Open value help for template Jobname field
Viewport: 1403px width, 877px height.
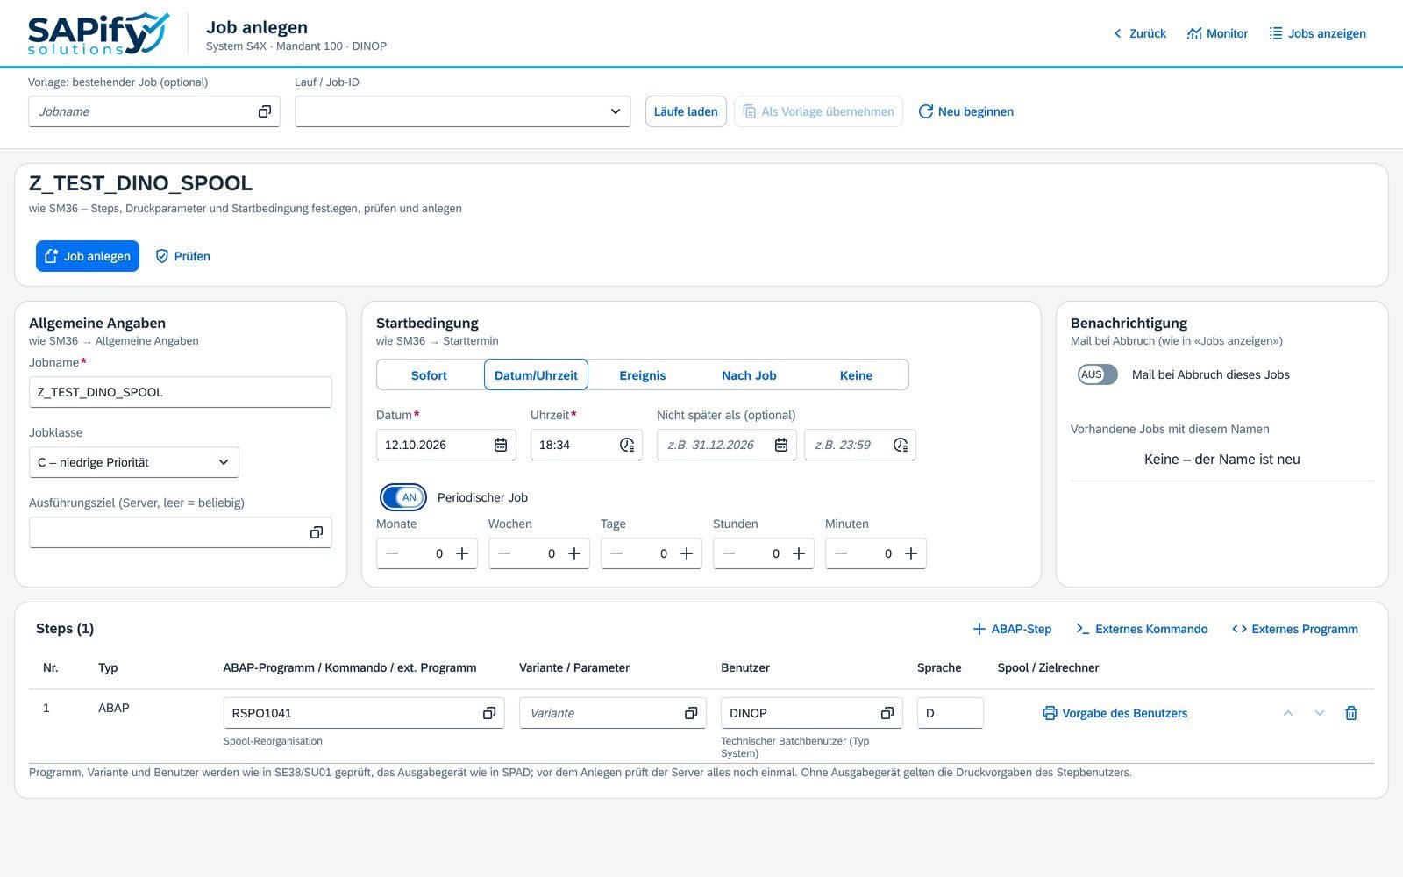click(264, 111)
